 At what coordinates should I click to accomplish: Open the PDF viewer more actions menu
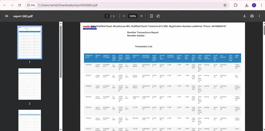[x=259, y=16]
